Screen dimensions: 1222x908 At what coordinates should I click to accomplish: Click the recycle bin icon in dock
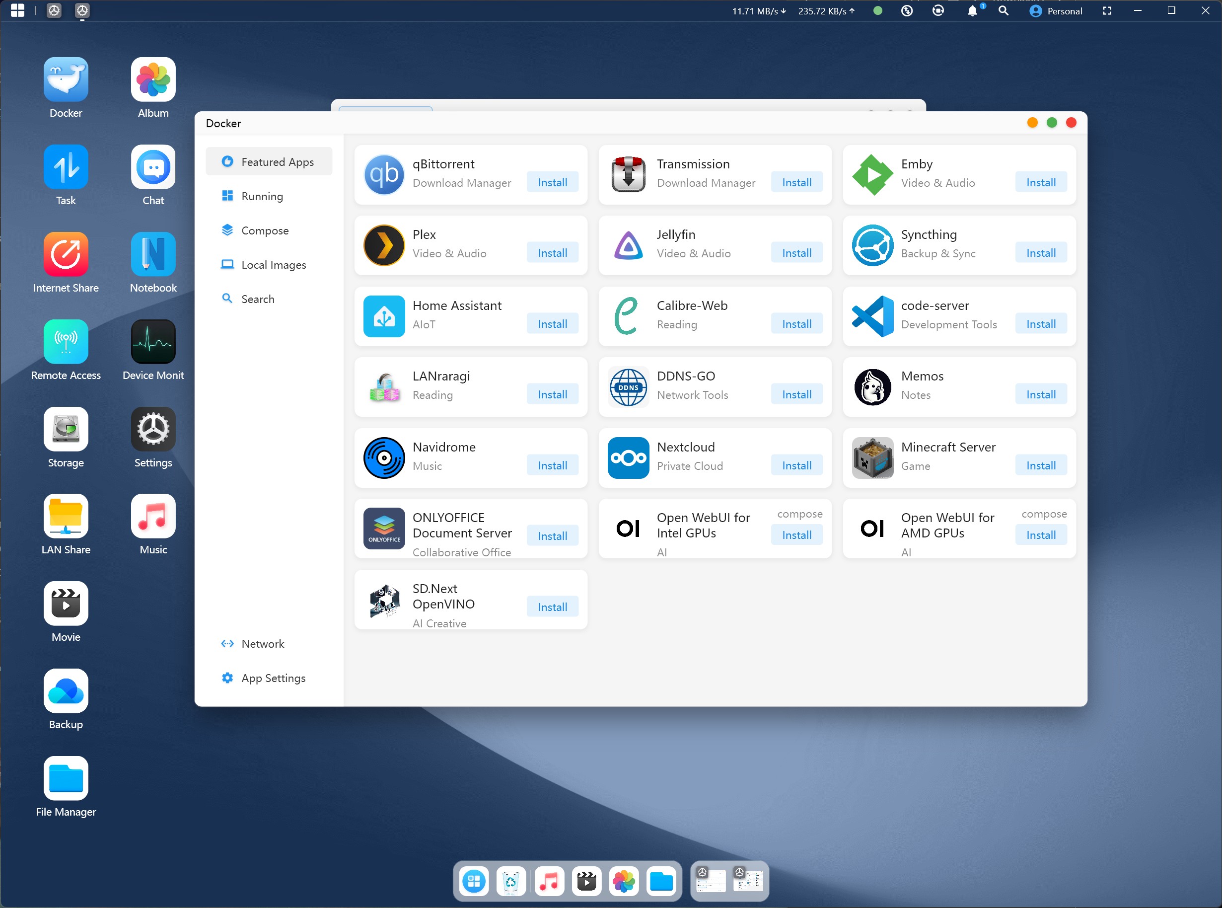pyautogui.click(x=510, y=882)
